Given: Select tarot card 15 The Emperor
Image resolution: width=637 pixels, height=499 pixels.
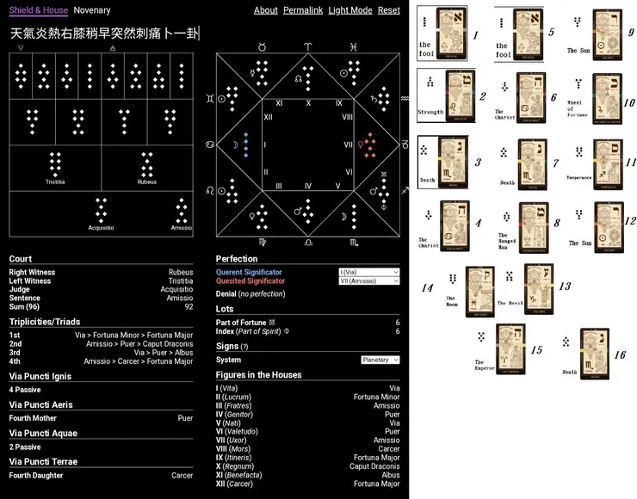Looking at the screenshot, I should pos(510,349).
